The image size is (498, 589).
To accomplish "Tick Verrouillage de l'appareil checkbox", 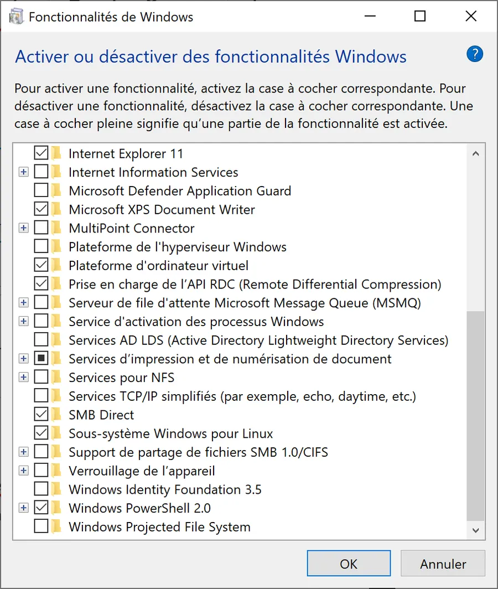I will coord(41,471).
